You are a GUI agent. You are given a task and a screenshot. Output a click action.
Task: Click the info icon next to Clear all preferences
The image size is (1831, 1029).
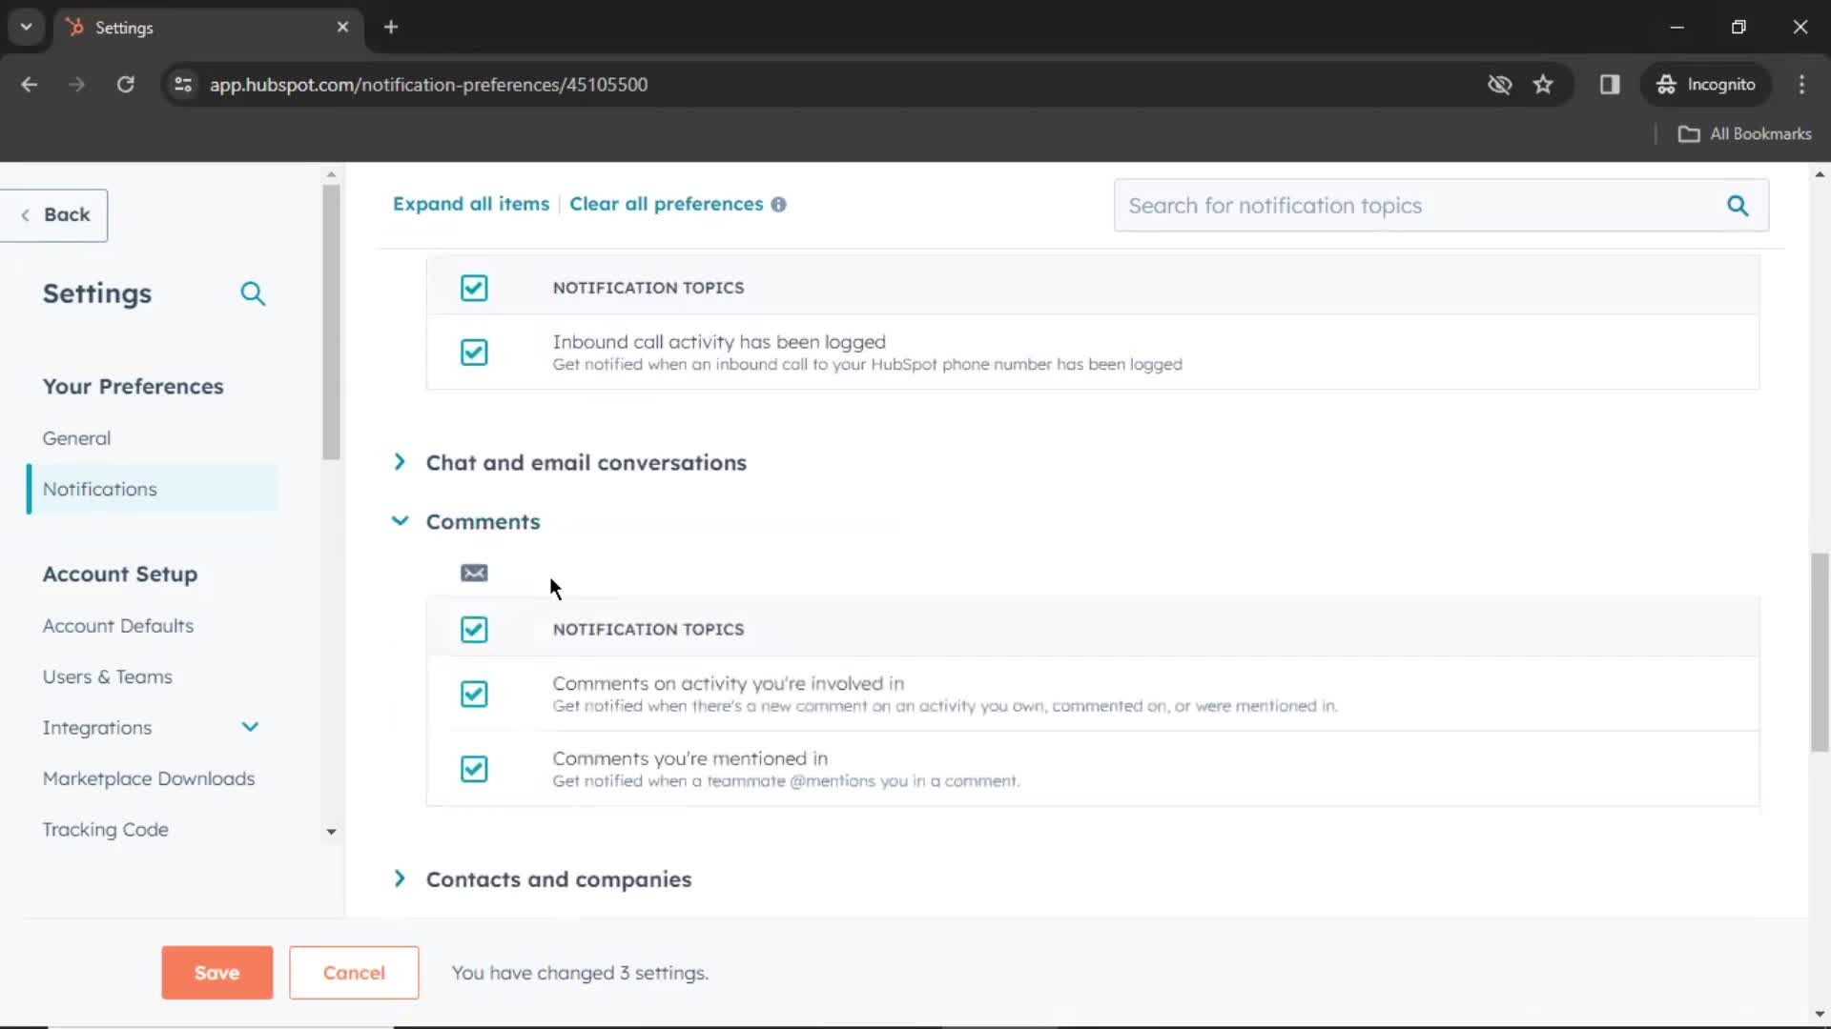pyautogui.click(x=780, y=204)
